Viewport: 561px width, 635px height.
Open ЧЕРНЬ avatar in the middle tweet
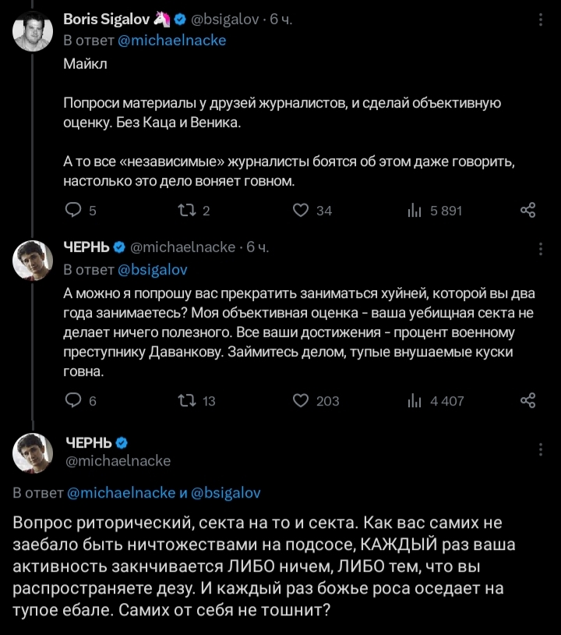point(32,261)
